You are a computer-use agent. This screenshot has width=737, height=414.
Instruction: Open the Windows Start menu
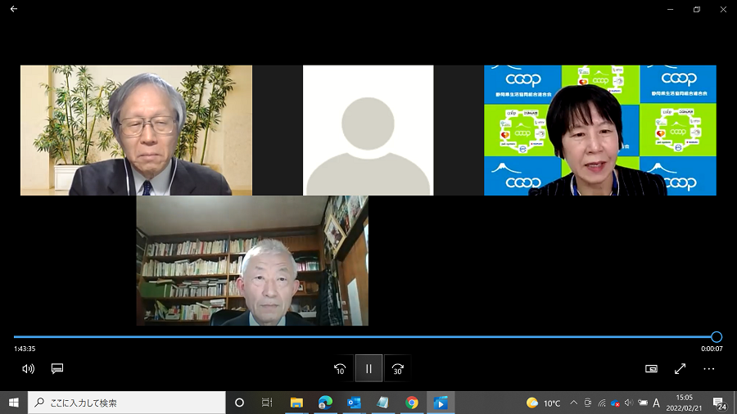(14, 403)
